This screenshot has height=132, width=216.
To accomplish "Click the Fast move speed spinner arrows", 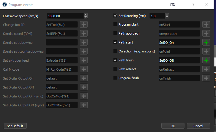I will click(x=86, y=16).
